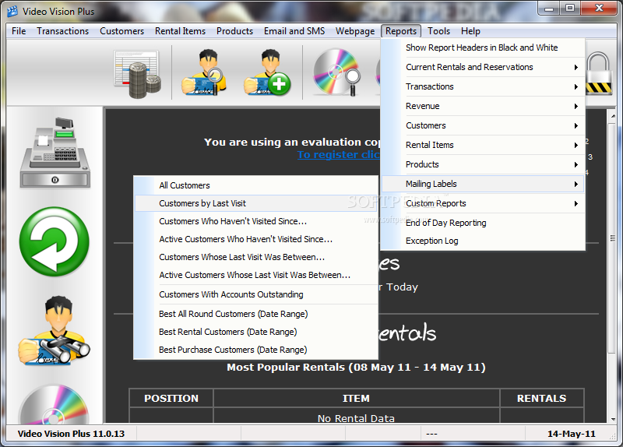Select End of Day Reporting
This screenshot has height=447, width=623.
pos(483,223)
